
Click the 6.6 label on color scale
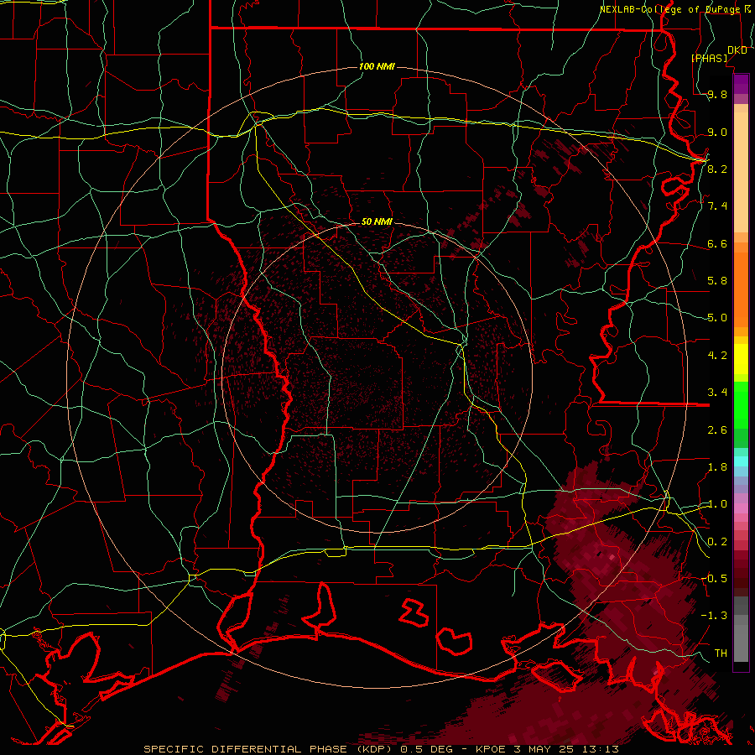[x=717, y=243]
